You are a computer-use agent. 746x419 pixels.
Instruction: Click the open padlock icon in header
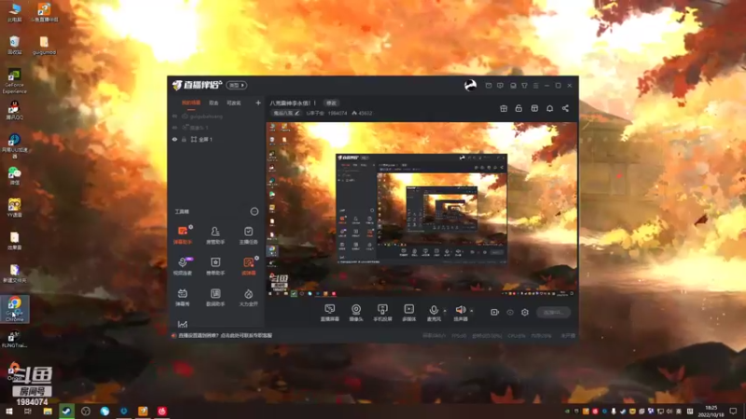click(518, 108)
